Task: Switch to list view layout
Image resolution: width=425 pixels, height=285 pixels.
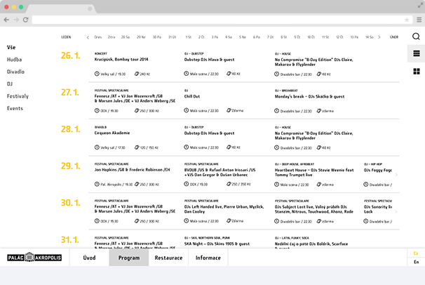Action: [x=416, y=53]
